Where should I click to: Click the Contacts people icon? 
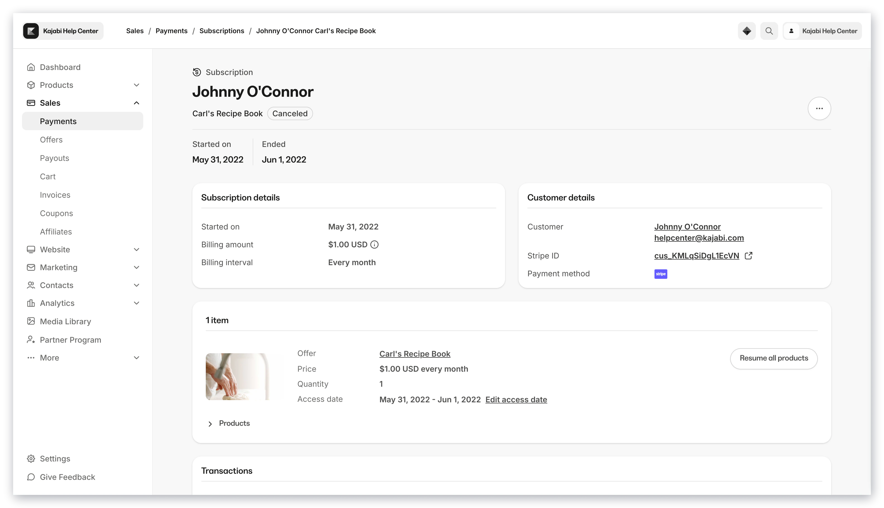click(x=31, y=285)
